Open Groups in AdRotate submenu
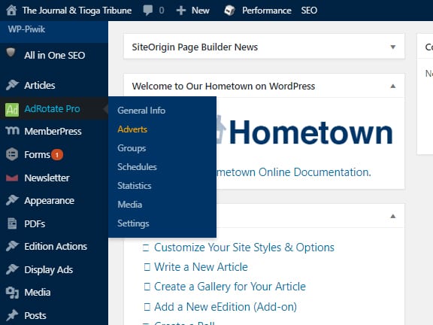This screenshot has height=325, width=433. (132, 148)
